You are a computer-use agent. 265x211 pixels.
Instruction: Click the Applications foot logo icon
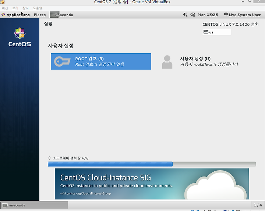(3, 15)
